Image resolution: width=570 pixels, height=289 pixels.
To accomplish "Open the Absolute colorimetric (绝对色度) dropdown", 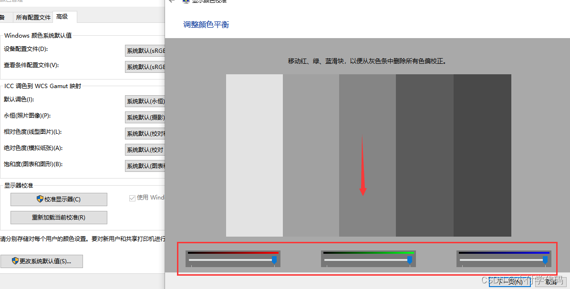I will [x=145, y=149].
